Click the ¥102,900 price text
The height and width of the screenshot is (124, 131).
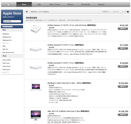(123, 83)
